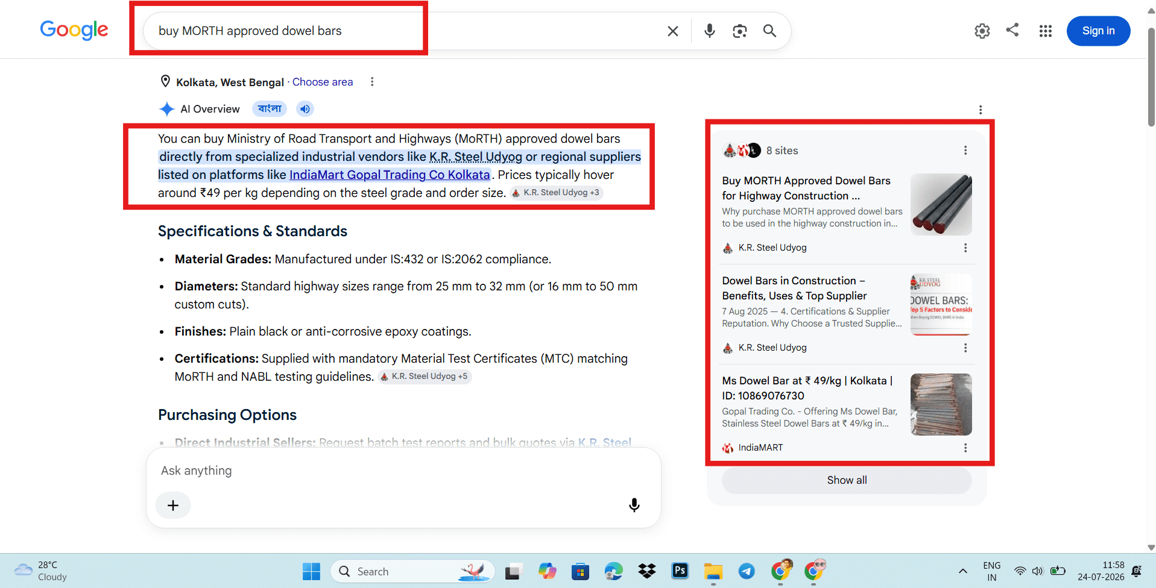Open IndiaMart Gopal Trading Co Kolkata link

coord(390,175)
